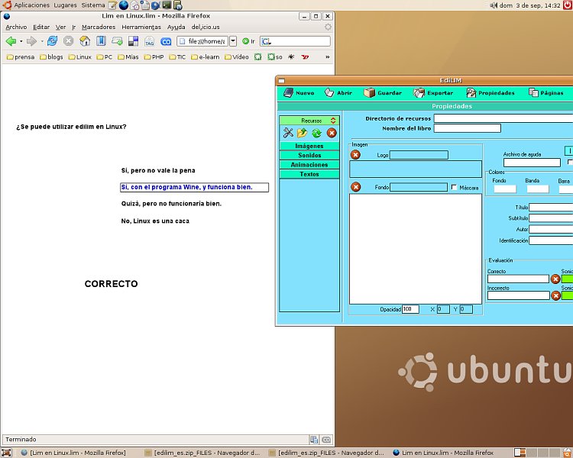Open the Archivo menu in Firefox

point(16,27)
